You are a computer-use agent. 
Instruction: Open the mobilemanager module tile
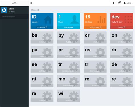click(69, 81)
